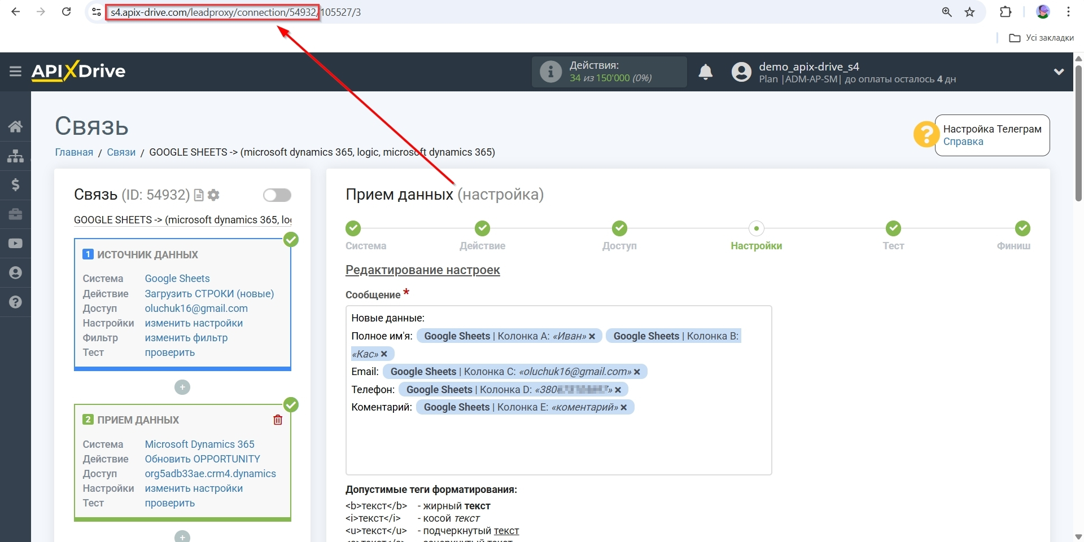Open Загрузить СТРОКИ (новые) action link
Screen dimensions: 1084x542
click(209, 294)
